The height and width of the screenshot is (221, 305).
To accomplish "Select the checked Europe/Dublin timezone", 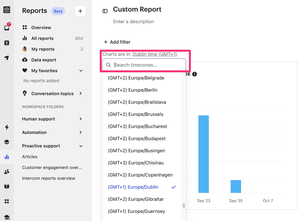I will point(142,187).
